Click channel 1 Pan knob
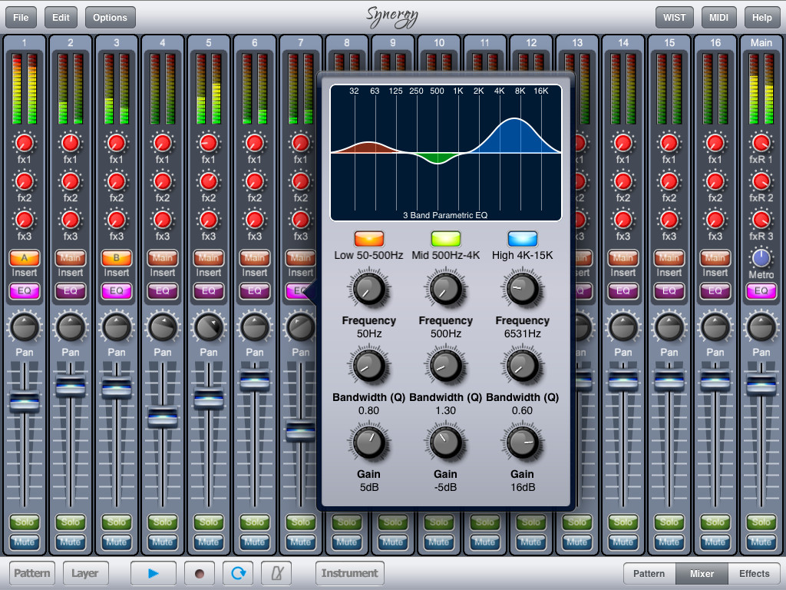This screenshot has width=786, height=590. [24, 327]
